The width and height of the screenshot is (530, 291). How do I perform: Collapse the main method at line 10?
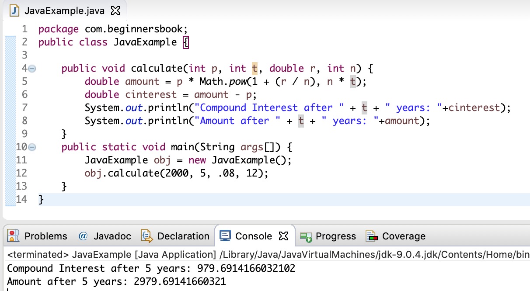coord(32,147)
